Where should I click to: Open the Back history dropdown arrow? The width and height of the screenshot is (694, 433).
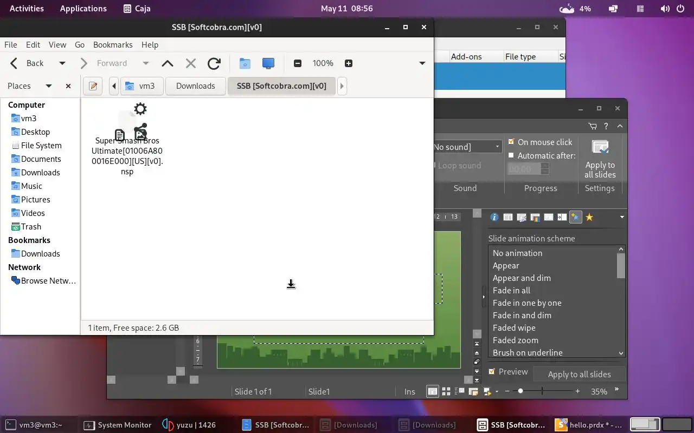[62, 63]
